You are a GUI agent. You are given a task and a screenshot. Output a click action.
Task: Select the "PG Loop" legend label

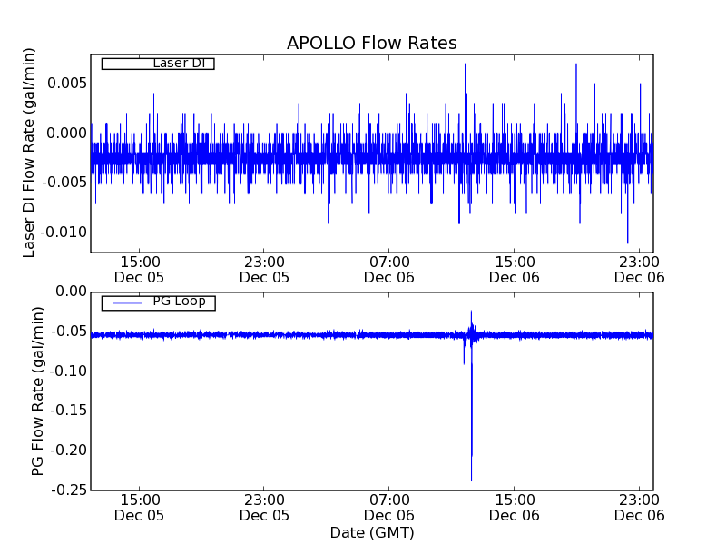pyautogui.click(x=179, y=302)
